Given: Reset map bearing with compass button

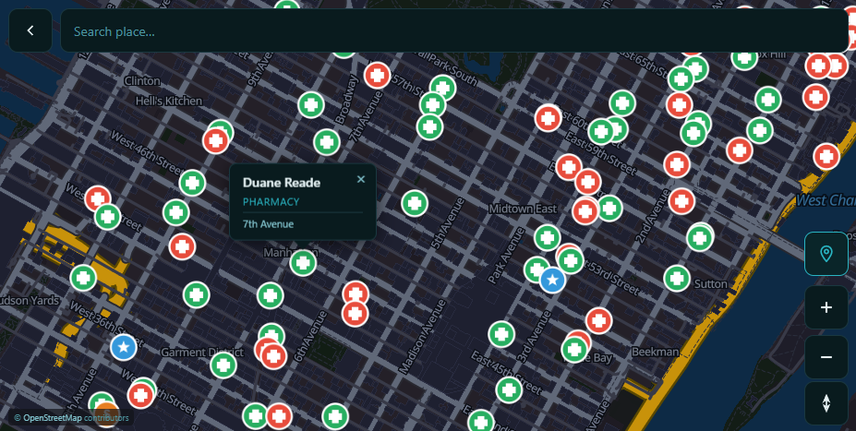Looking at the screenshot, I should pos(826,403).
